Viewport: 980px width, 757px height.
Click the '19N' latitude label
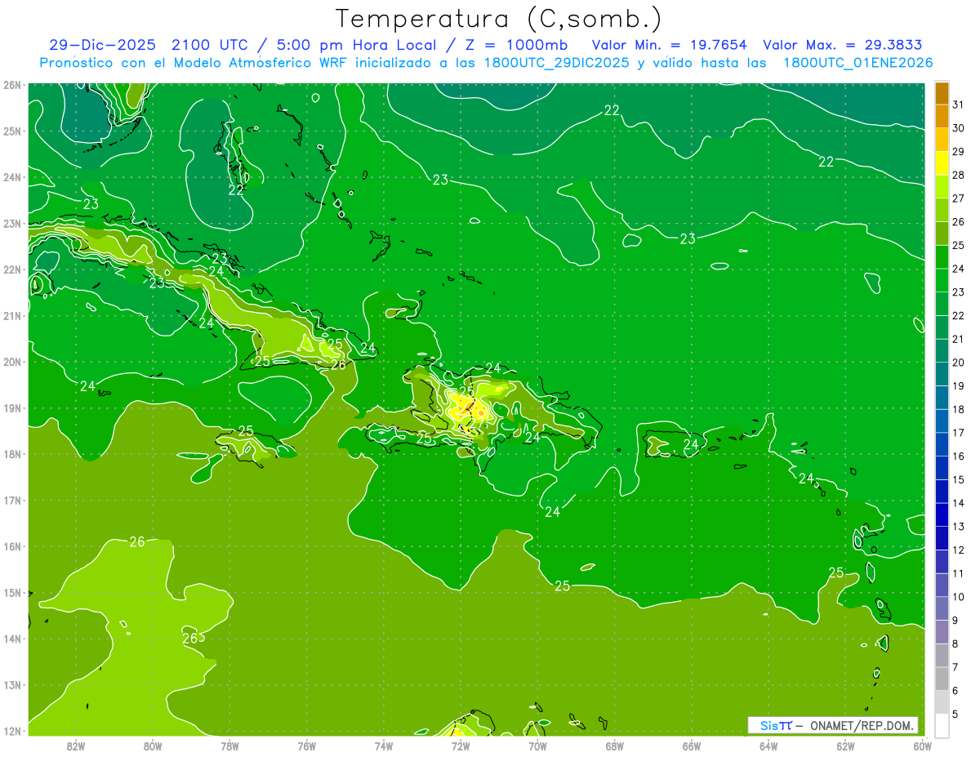click(12, 407)
